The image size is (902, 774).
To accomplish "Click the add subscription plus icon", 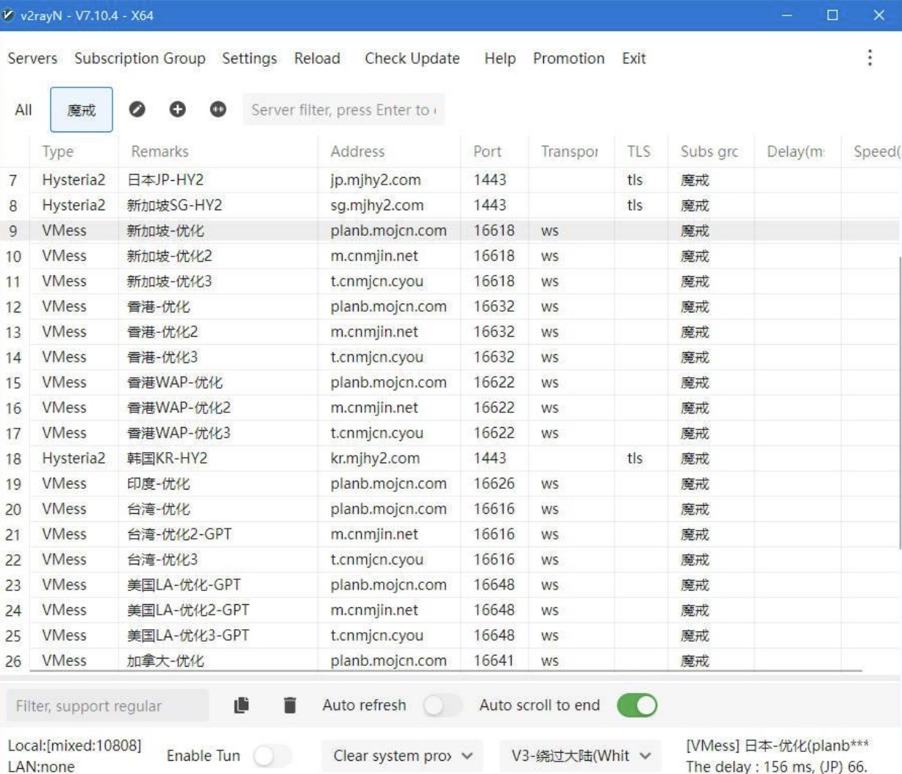I will click(x=177, y=110).
